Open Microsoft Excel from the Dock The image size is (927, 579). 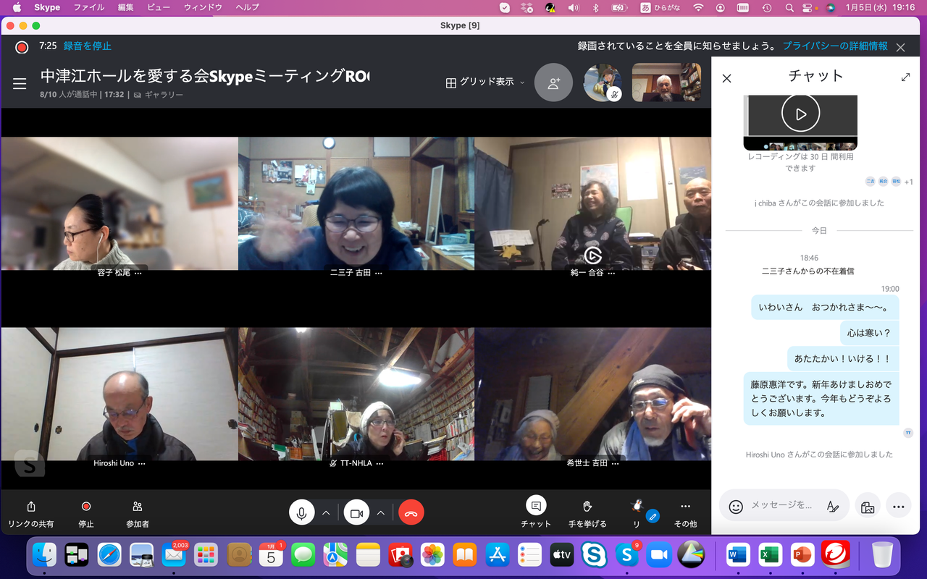(769, 555)
